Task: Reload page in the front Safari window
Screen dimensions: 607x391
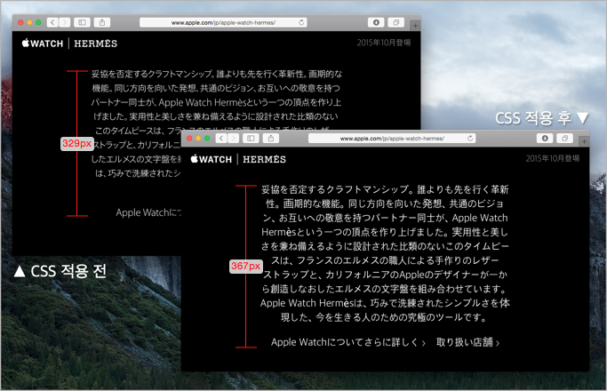Action: pos(470,139)
